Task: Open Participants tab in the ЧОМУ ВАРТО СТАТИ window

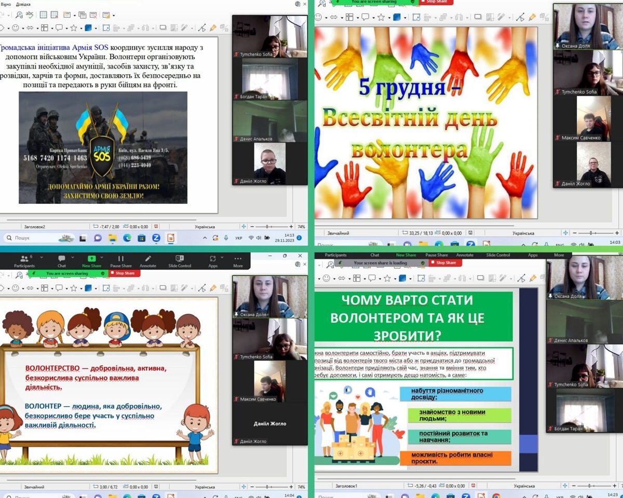Action: coord(335,255)
